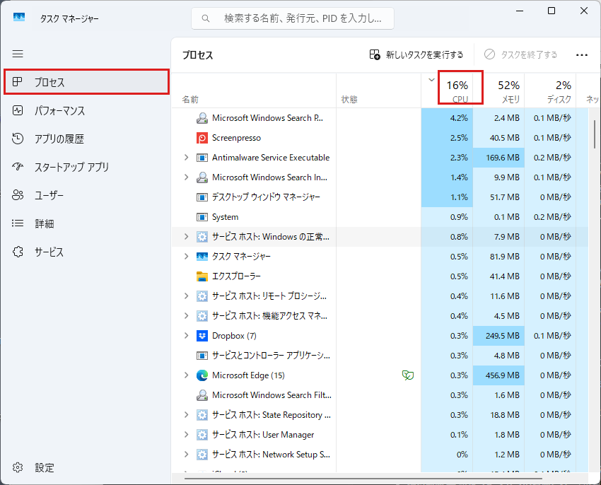
Task: Click the search box for name, publisher, PID
Action: click(293, 18)
